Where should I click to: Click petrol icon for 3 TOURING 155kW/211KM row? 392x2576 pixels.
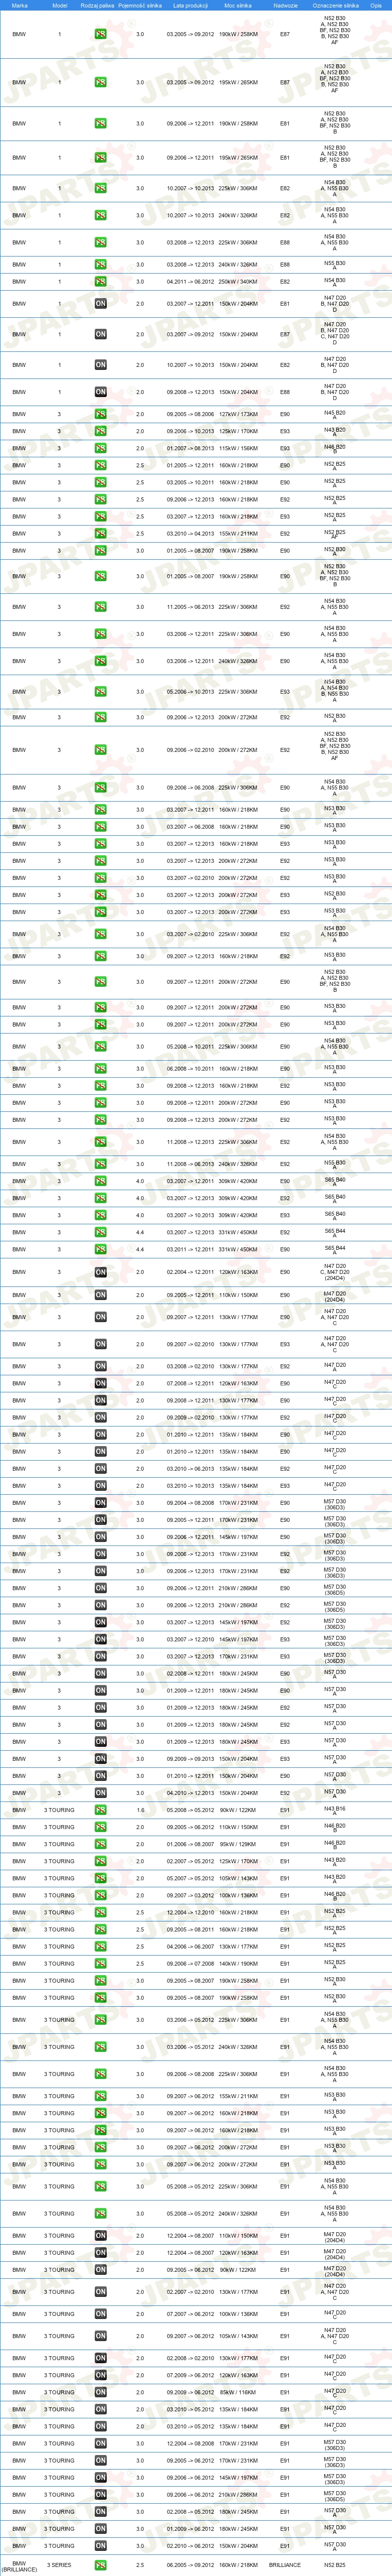click(101, 2096)
